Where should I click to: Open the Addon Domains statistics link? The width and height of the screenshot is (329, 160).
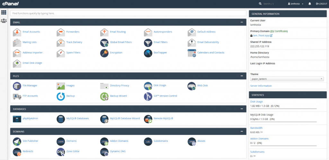(x=259, y=138)
